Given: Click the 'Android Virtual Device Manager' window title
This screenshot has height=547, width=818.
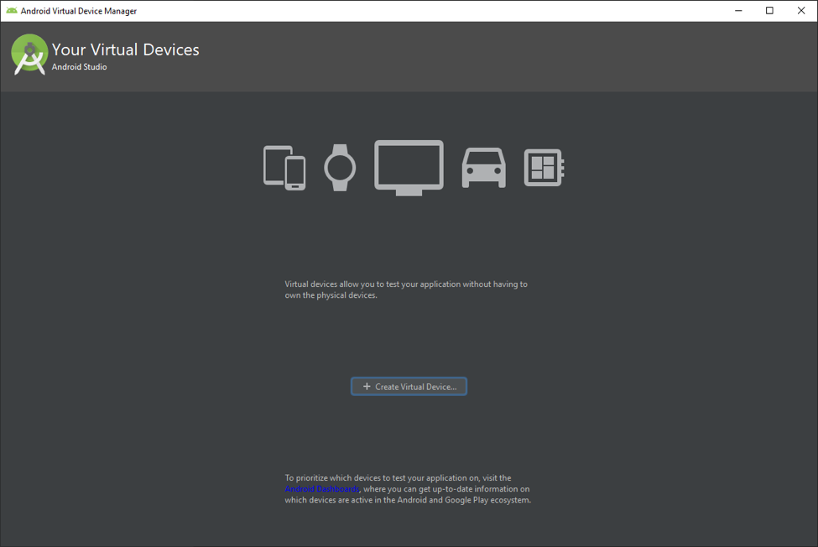Looking at the screenshot, I should click(x=79, y=11).
